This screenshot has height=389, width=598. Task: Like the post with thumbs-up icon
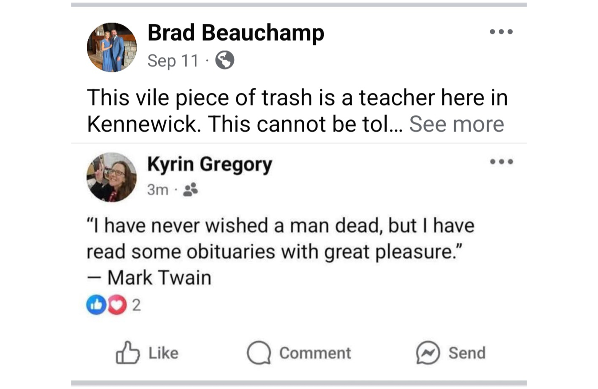128,353
